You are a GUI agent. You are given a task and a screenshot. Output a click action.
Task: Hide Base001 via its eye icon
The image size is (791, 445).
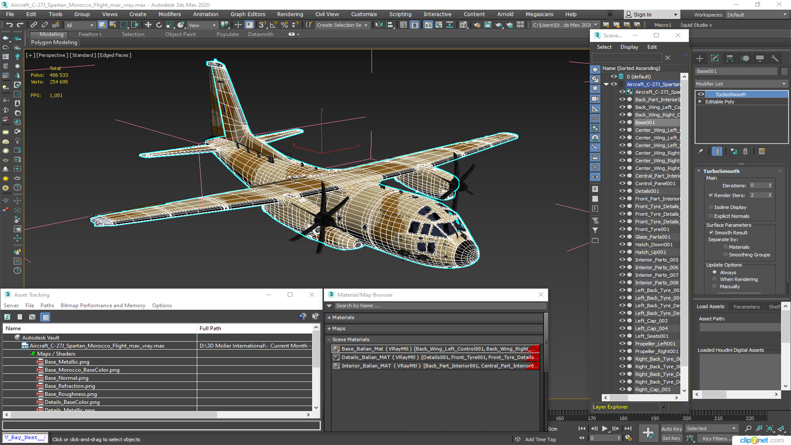coord(622,122)
